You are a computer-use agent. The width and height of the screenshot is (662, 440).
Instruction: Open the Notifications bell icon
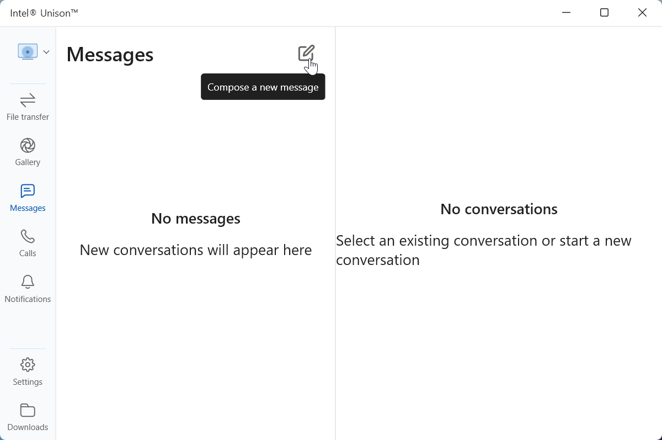coord(28,282)
